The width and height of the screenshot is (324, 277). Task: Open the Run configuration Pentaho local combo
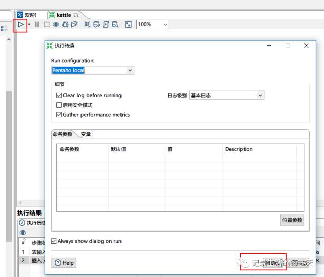[x=93, y=70]
